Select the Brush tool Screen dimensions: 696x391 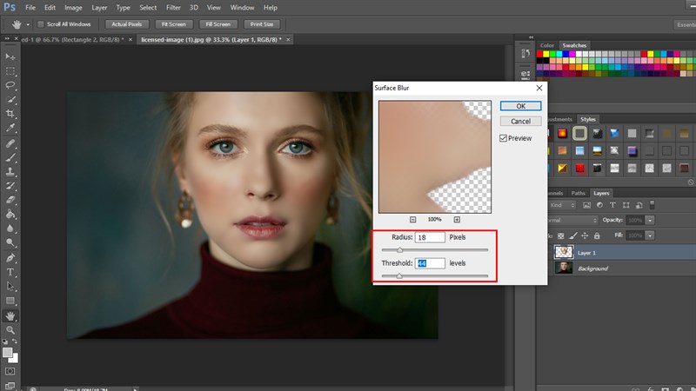10,157
